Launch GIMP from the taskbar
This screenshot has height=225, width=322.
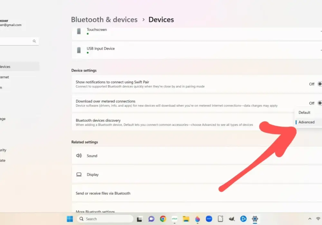232,219
